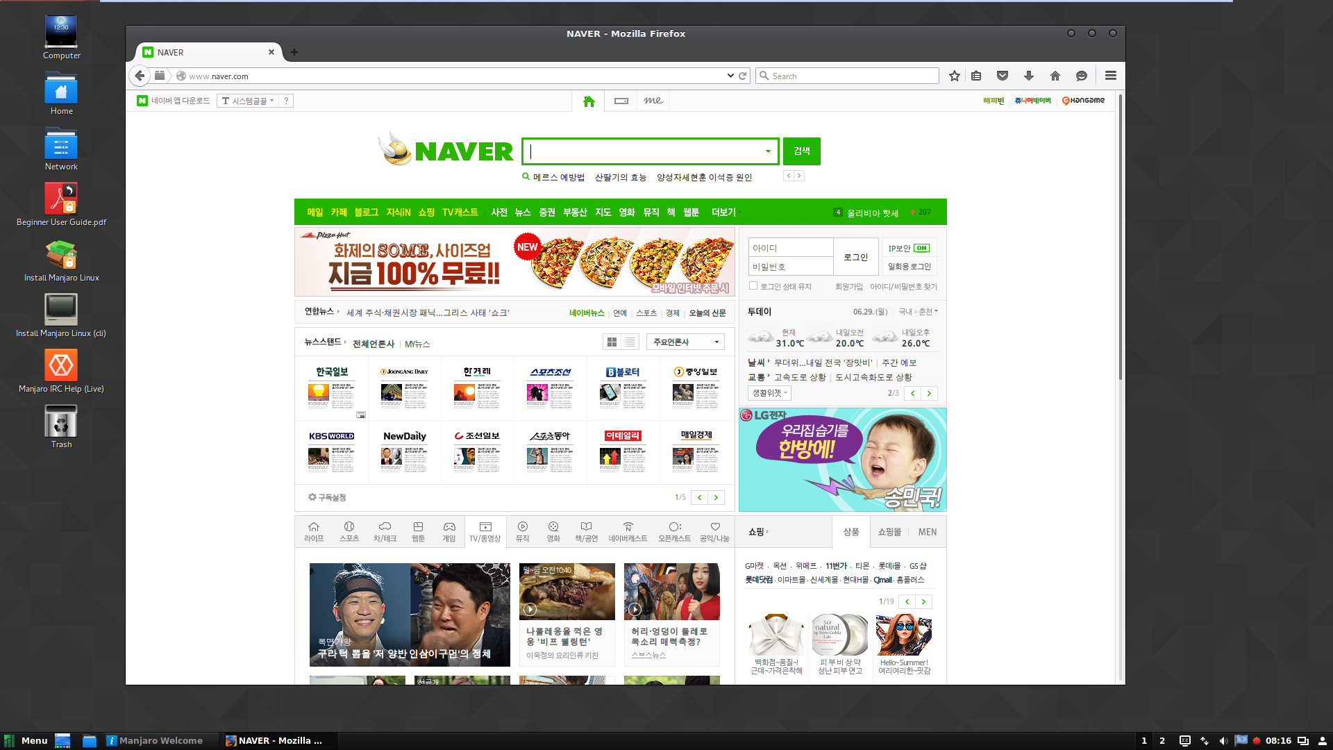Select the MY뉴스 newsstand tab

(x=417, y=344)
